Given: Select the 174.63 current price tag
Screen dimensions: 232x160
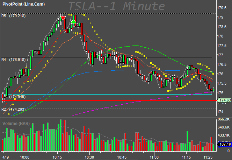Looking at the screenshot, I should coord(225,100).
